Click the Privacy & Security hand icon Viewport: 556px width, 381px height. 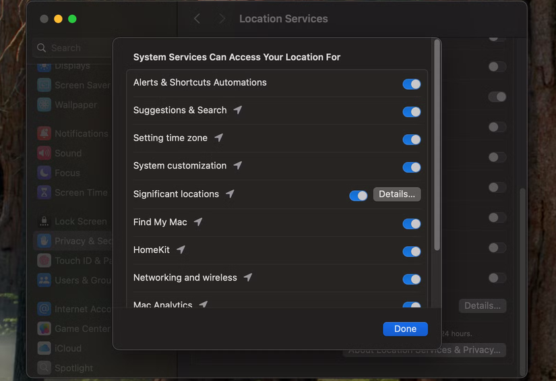click(44, 241)
